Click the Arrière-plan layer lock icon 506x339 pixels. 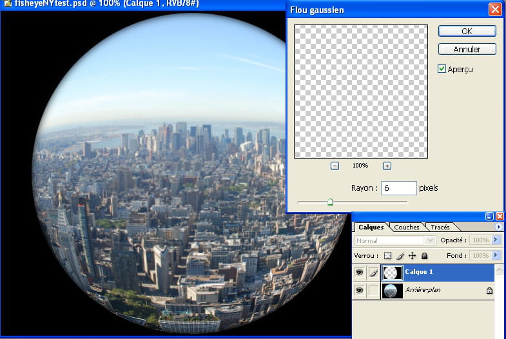pyautogui.click(x=489, y=291)
